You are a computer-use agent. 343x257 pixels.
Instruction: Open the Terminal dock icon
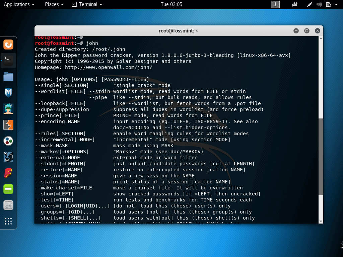tap(8, 61)
